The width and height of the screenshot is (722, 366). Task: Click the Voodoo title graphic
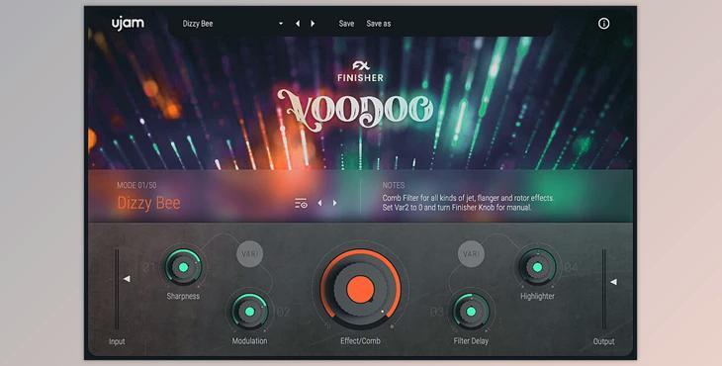pyautogui.click(x=355, y=110)
